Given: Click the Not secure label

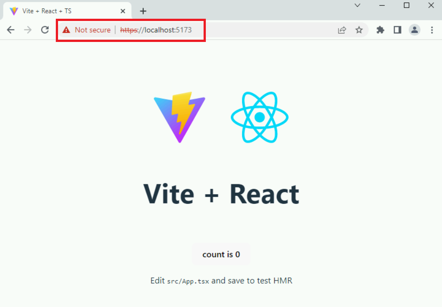Looking at the screenshot, I should (x=93, y=30).
